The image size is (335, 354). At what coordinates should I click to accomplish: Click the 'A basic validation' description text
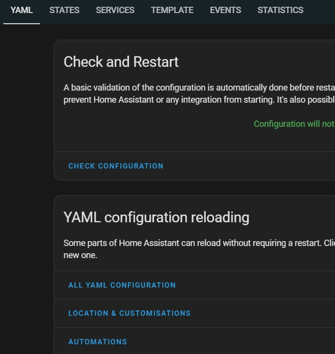point(199,93)
